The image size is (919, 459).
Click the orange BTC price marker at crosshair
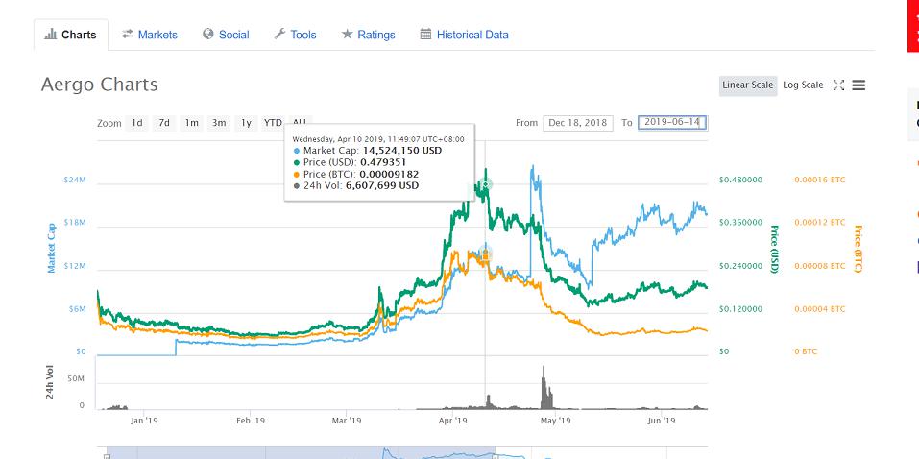485,254
